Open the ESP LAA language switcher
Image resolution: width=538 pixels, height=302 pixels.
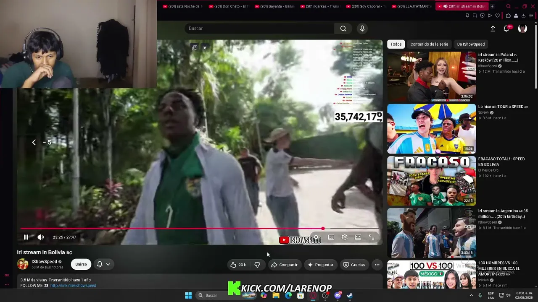[x=491, y=295]
